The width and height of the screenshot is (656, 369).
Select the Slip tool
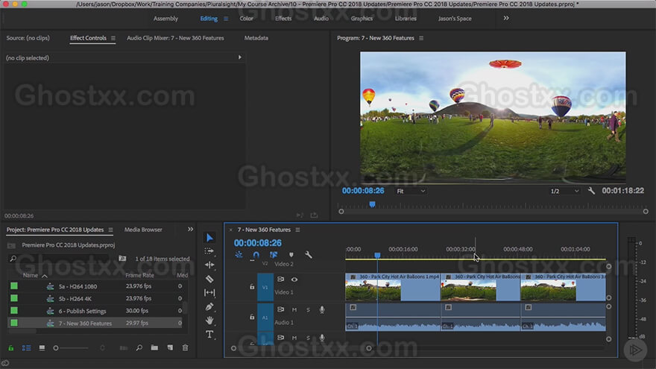pyautogui.click(x=209, y=292)
